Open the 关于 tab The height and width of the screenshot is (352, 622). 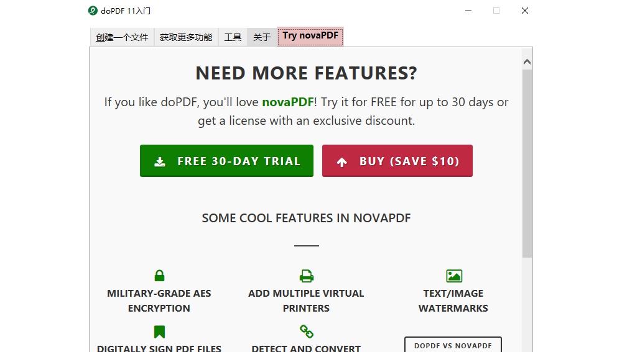tap(262, 37)
